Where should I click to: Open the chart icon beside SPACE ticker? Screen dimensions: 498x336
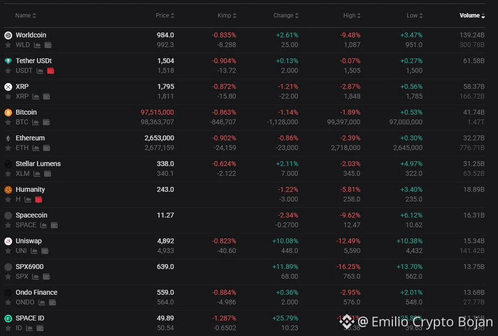click(44, 225)
